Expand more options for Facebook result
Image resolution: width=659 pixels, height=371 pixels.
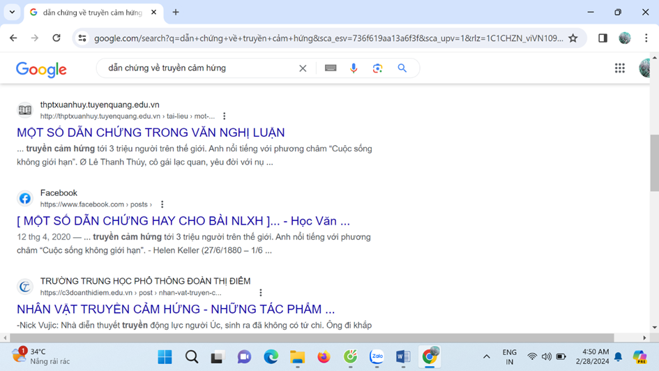(x=162, y=204)
